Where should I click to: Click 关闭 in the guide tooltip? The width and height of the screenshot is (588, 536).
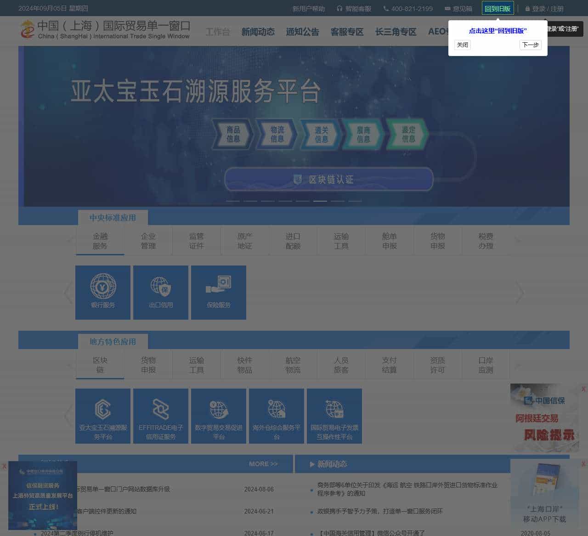[x=463, y=45]
